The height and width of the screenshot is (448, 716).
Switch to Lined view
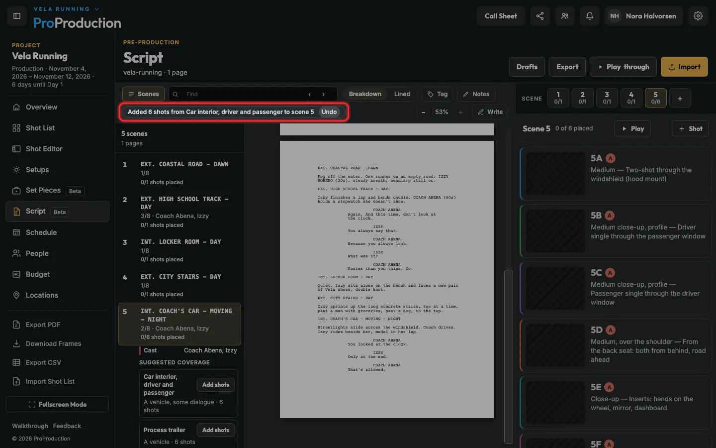tap(402, 94)
